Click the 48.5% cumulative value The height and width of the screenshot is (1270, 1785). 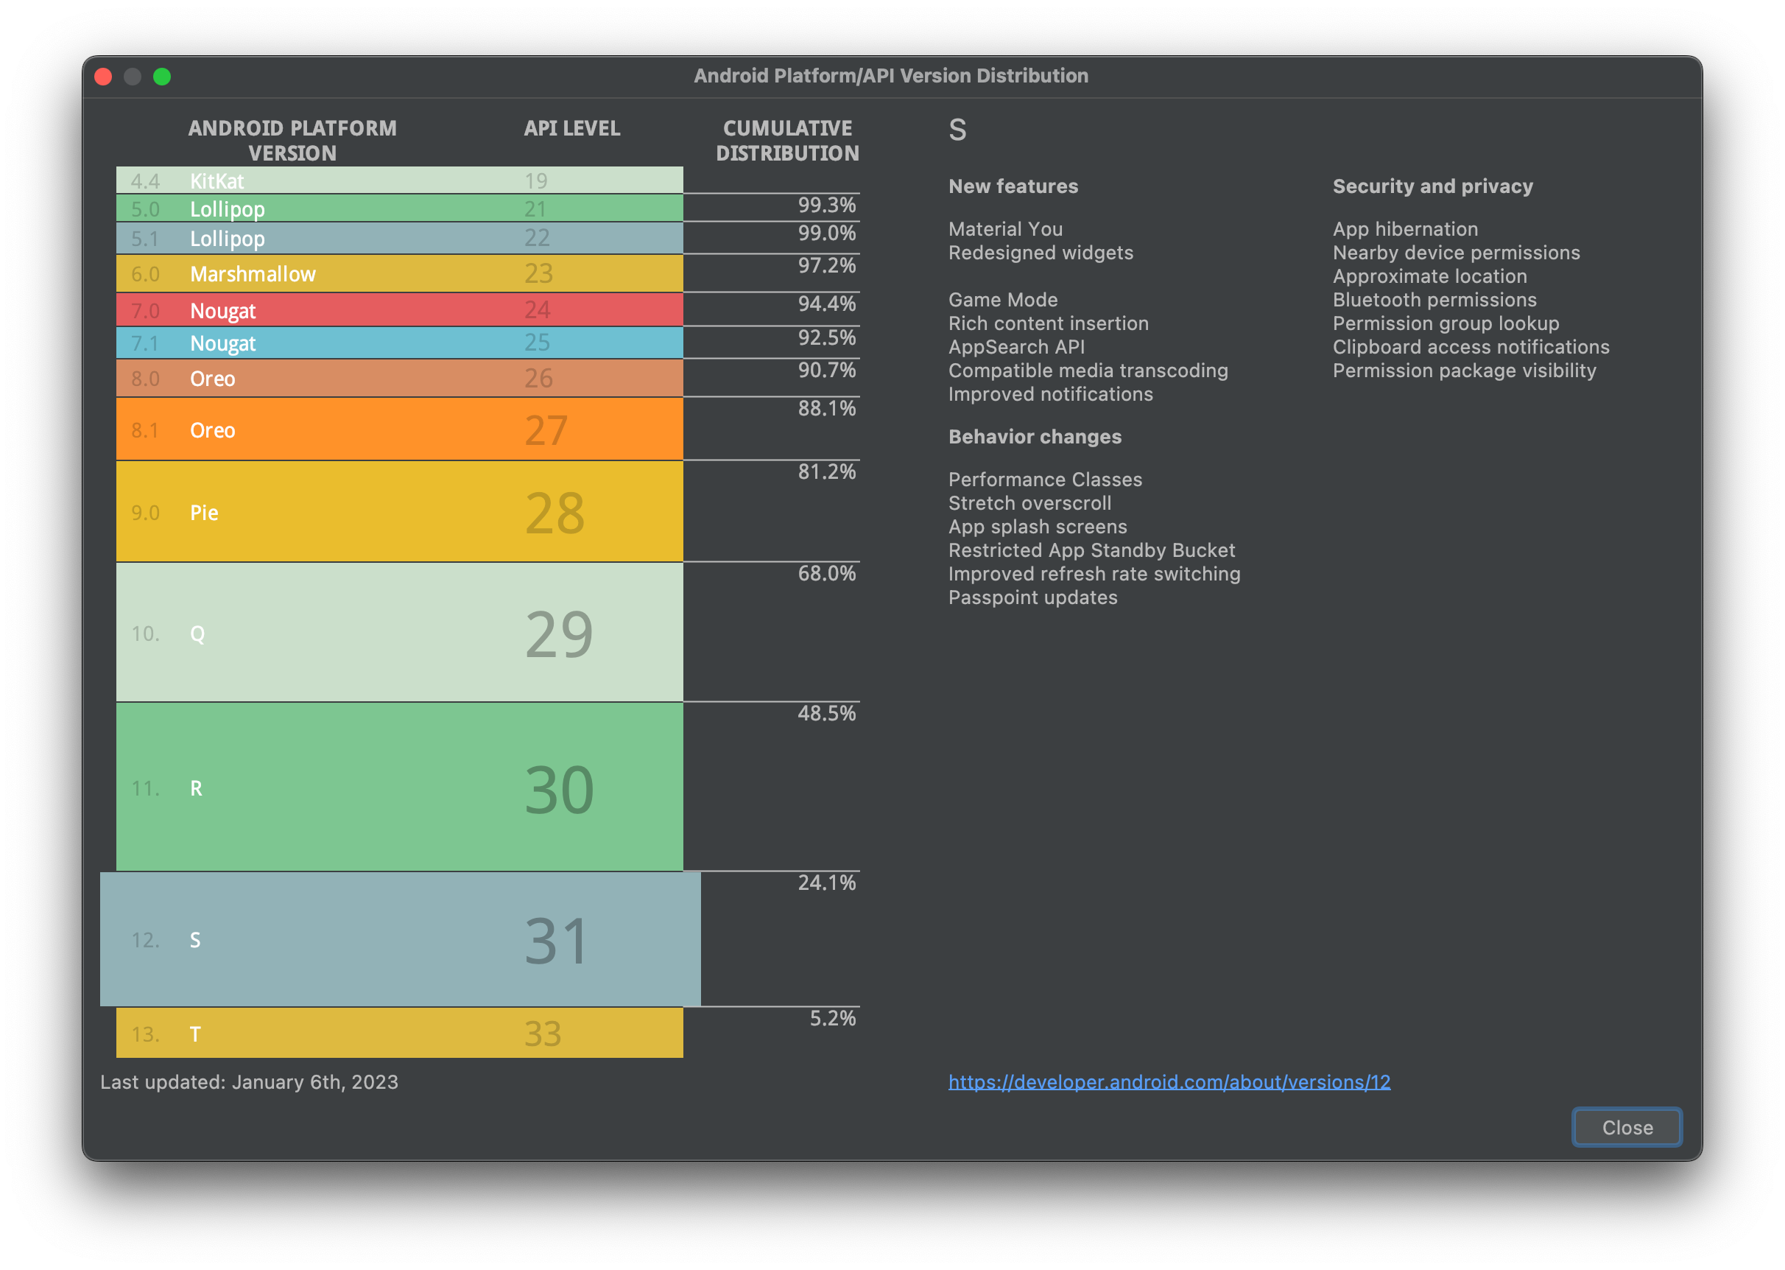pyautogui.click(x=826, y=713)
